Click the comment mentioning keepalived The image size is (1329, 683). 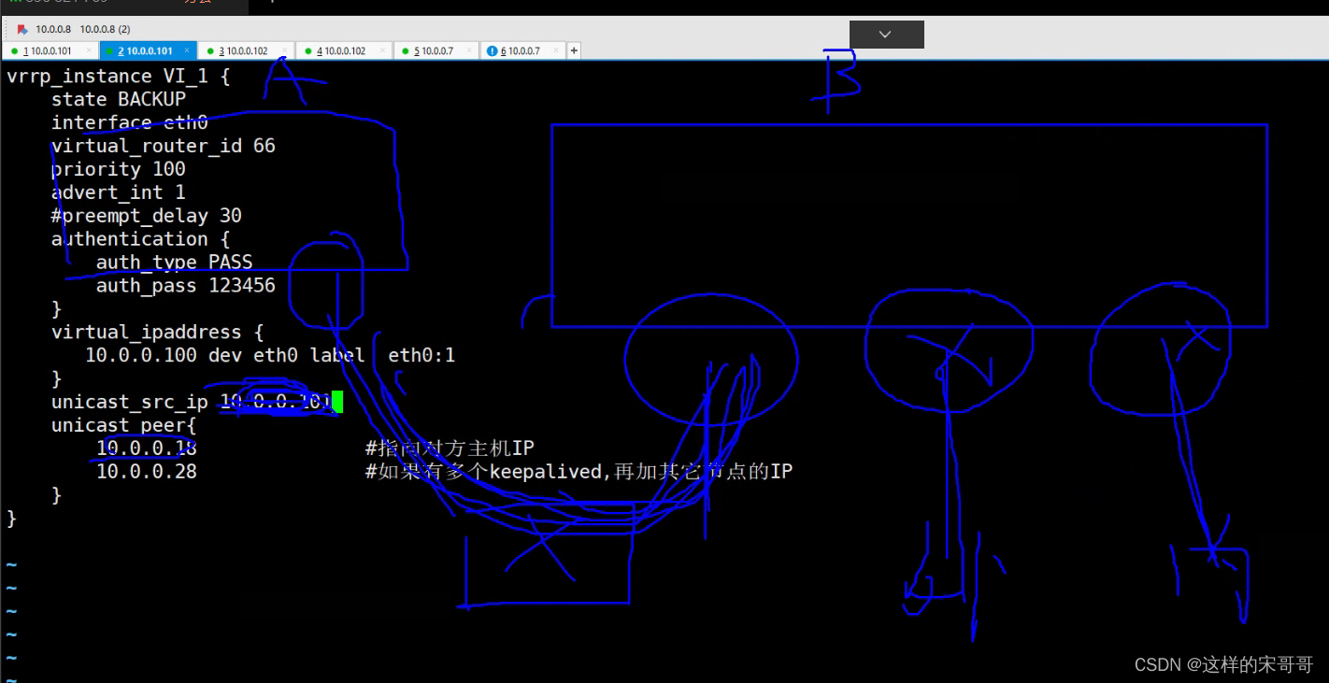click(579, 472)
